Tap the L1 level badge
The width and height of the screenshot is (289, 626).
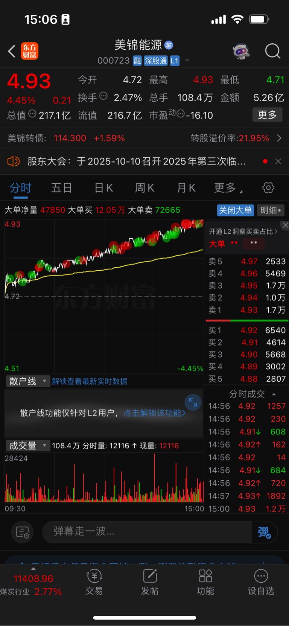(x=175, y=61)
